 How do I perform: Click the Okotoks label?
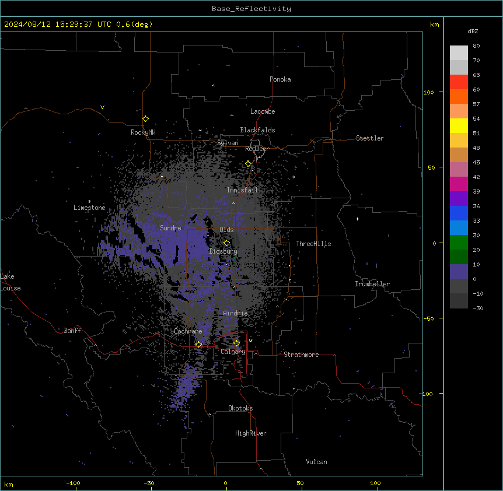click(x=240, y=408)
